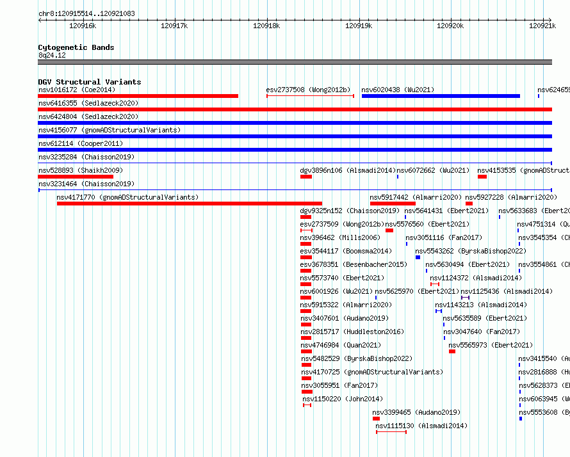This screenshot has height=457, width=570.
Task: Click nsv3047640 (Fan2017) label
Action: pos(482,332)
